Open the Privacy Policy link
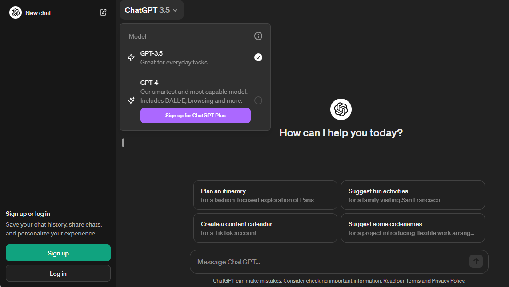Screen dimensions: 509x287 click(x=448, y=280)
